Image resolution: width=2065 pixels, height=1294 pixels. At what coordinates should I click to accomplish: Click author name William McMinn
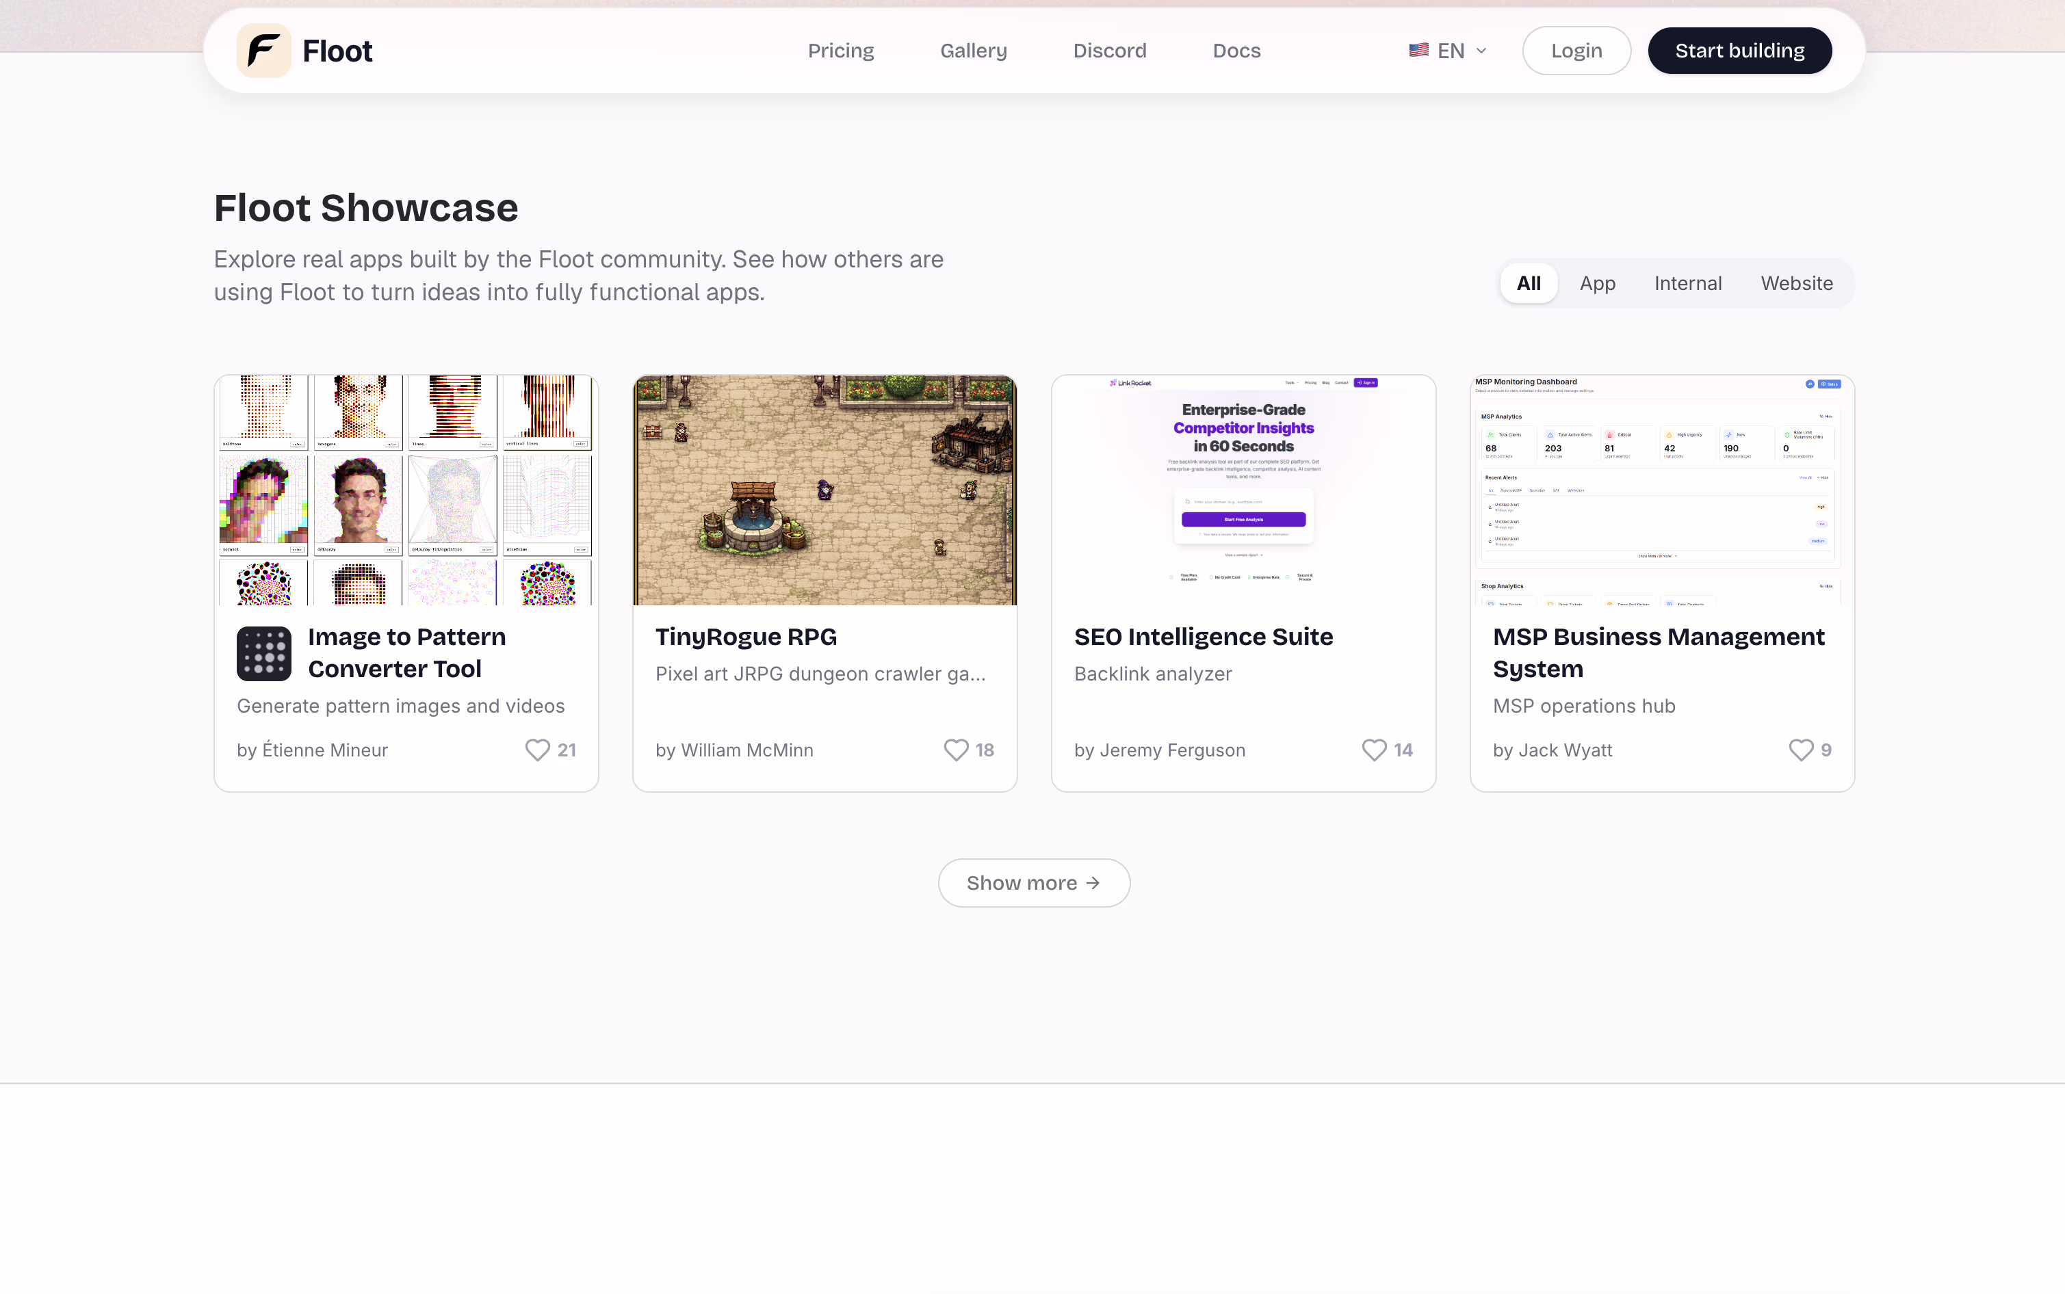click(x=747, y=750)
